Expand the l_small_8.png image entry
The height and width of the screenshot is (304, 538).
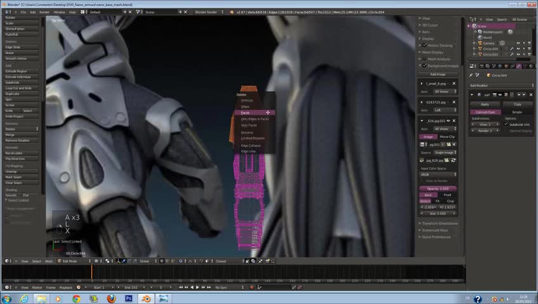(x=422, y=84)
